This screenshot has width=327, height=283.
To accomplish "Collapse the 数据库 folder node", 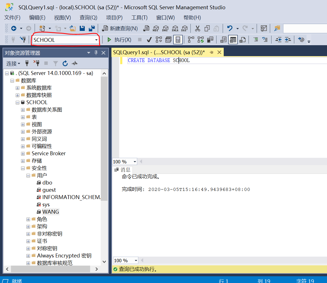I will 12,81.
